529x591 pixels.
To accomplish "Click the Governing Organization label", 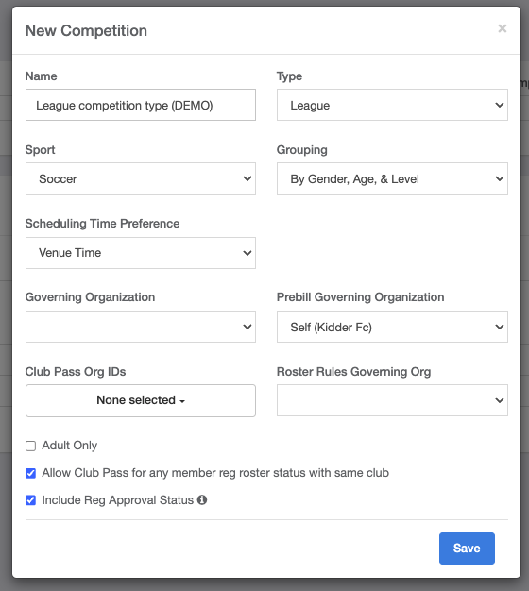I will coord(90,297).
